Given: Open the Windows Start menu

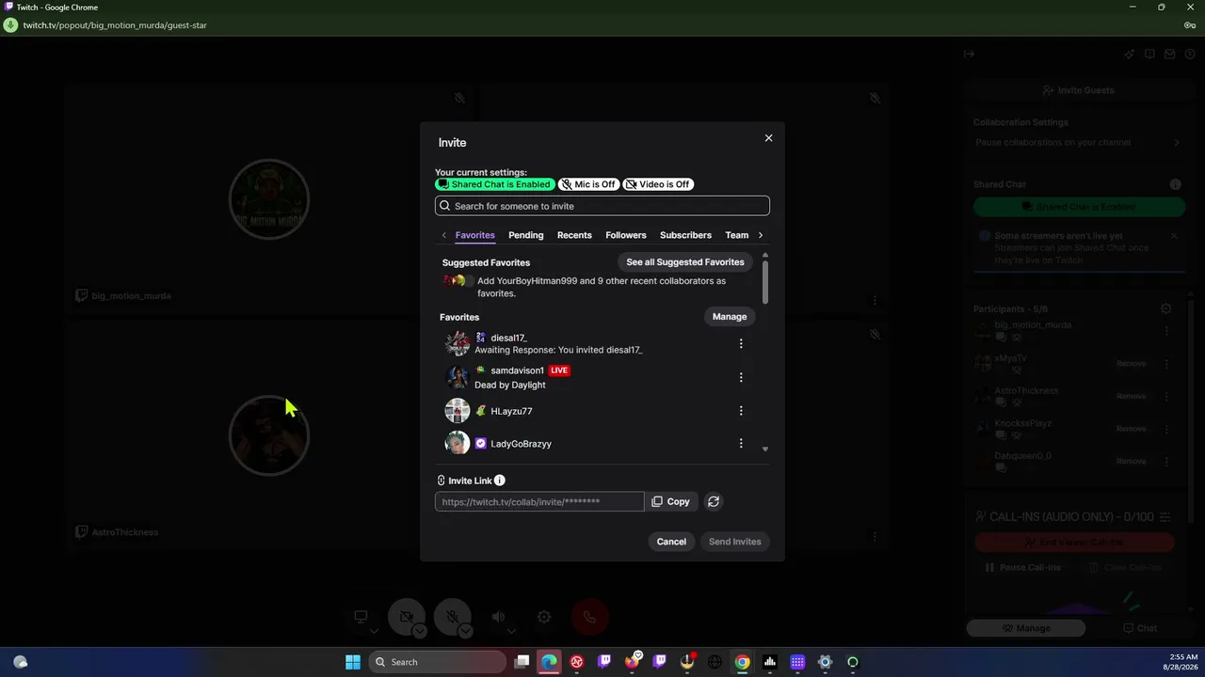Looking at the screenshot, I should click(x=353, y=662).
